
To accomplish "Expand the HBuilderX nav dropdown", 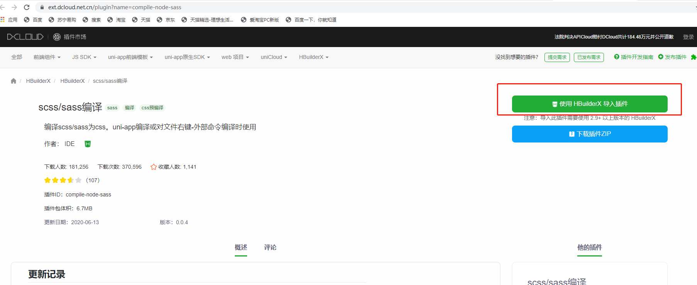I will click(314, 57).
